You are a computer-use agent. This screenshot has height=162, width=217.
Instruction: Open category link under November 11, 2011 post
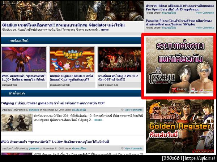pyautogui.click(x=79, y=148)
